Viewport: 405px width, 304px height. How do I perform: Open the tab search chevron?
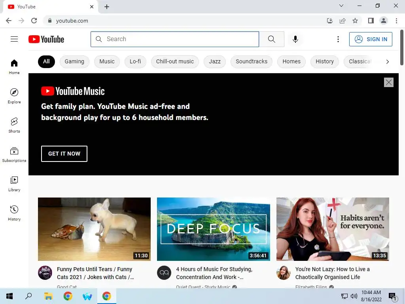pos(341,6)
